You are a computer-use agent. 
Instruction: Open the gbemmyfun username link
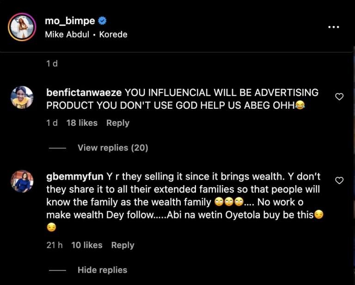pos(75,177)
